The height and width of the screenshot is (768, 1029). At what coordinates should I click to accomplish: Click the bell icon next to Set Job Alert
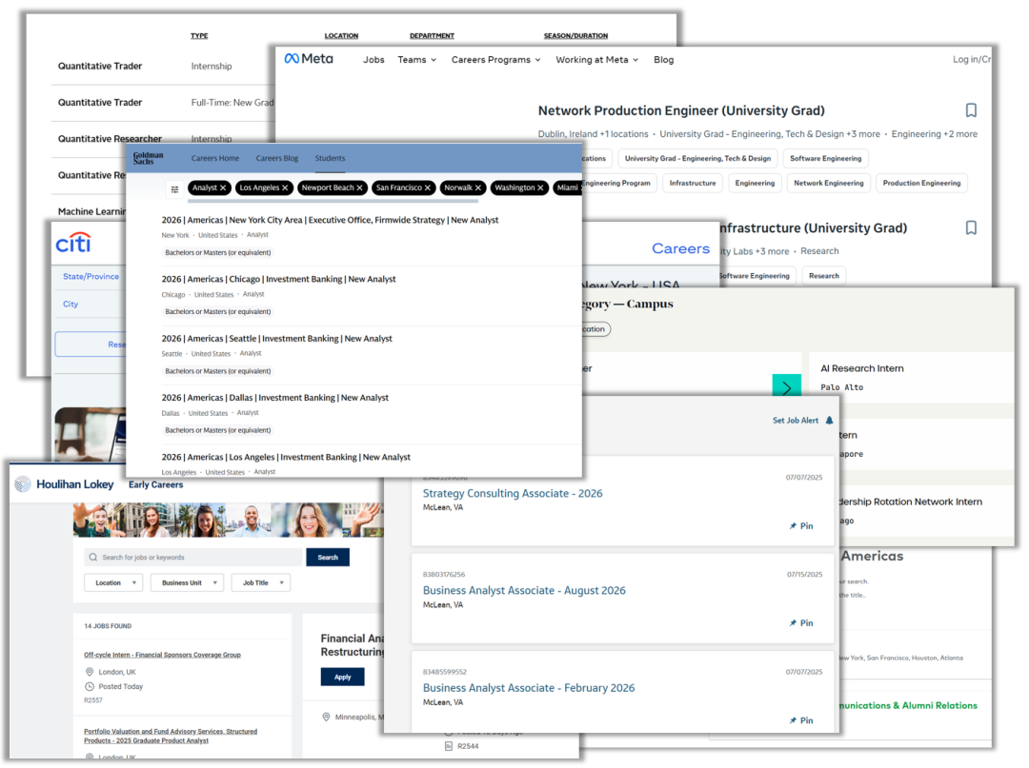[830, 420]
